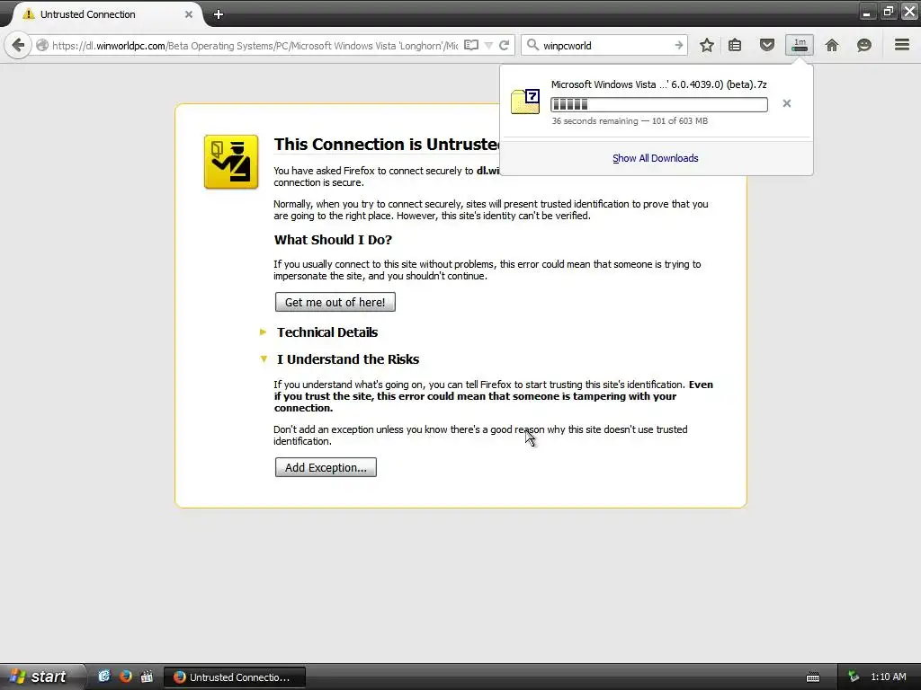Click the Add Exception... button
921x690 pixels.
point(326,467)
